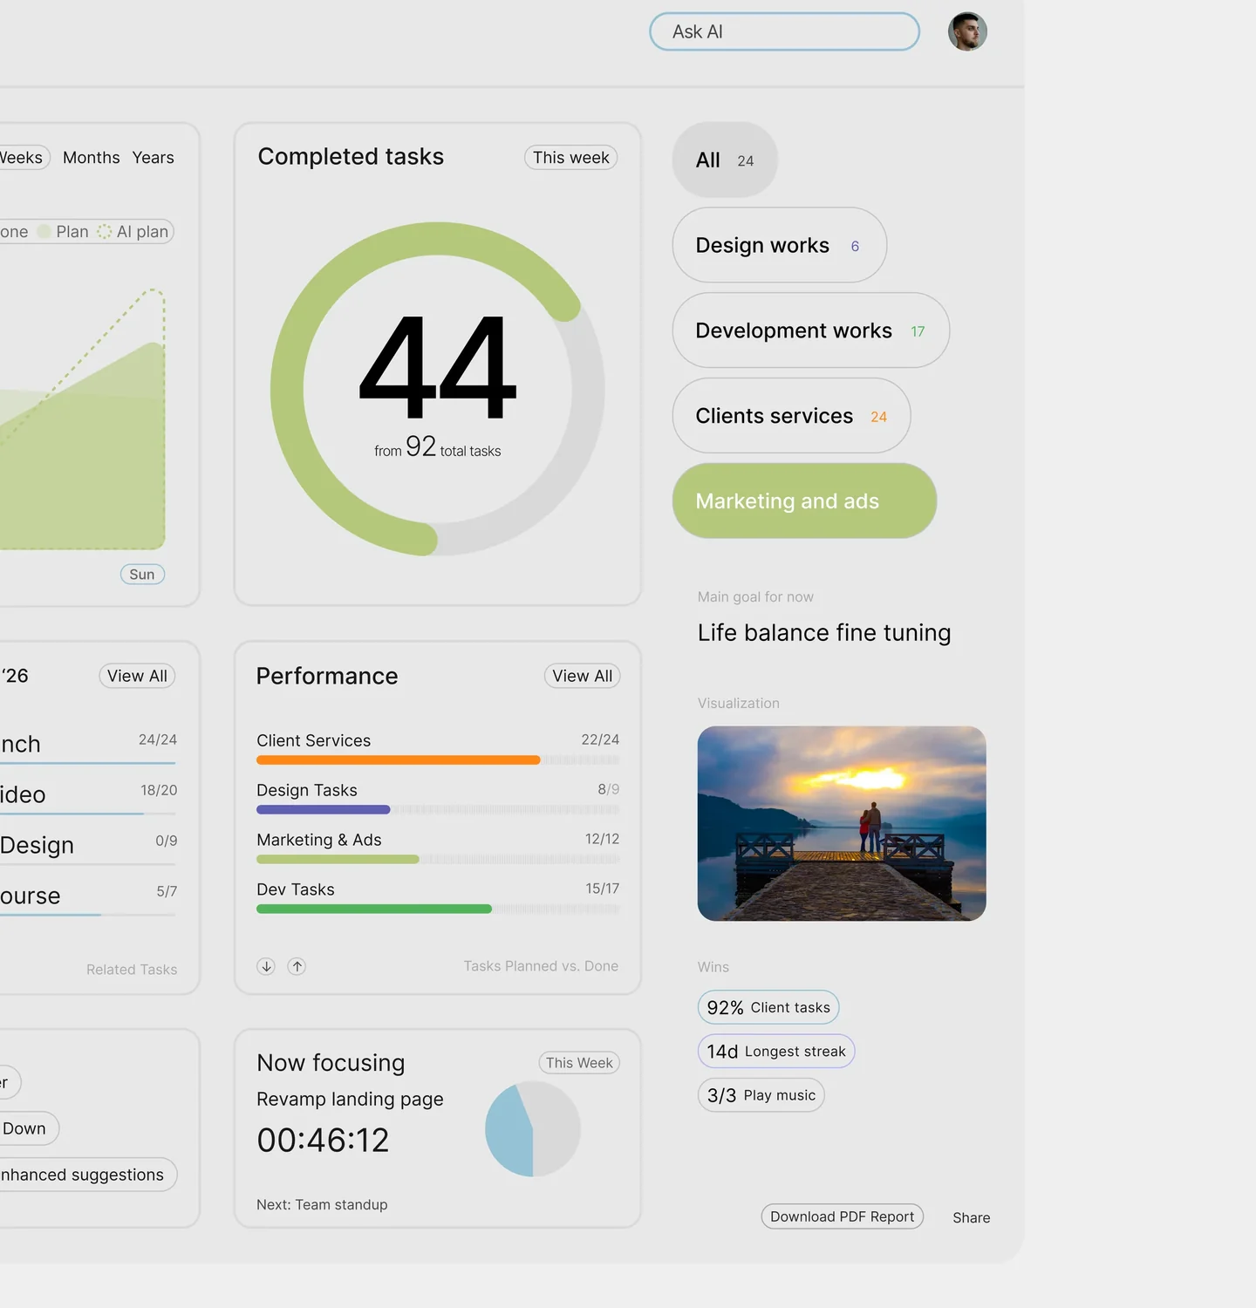1256x1308 pixels.
Task: Click the 00:46:12 focus timer
Action: point(323,1141)
